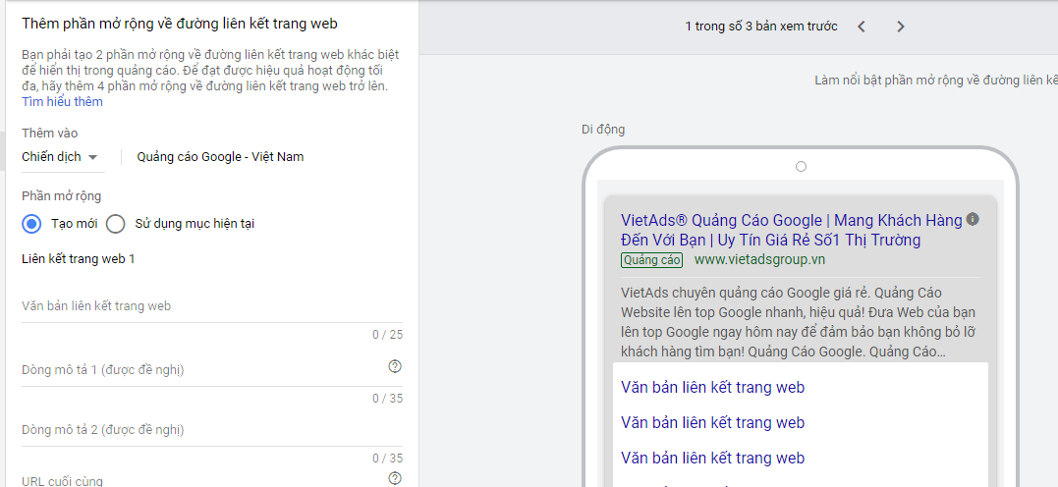
Task: Click the second Văn bản liên kết sitelink
Action: [712, 422]
